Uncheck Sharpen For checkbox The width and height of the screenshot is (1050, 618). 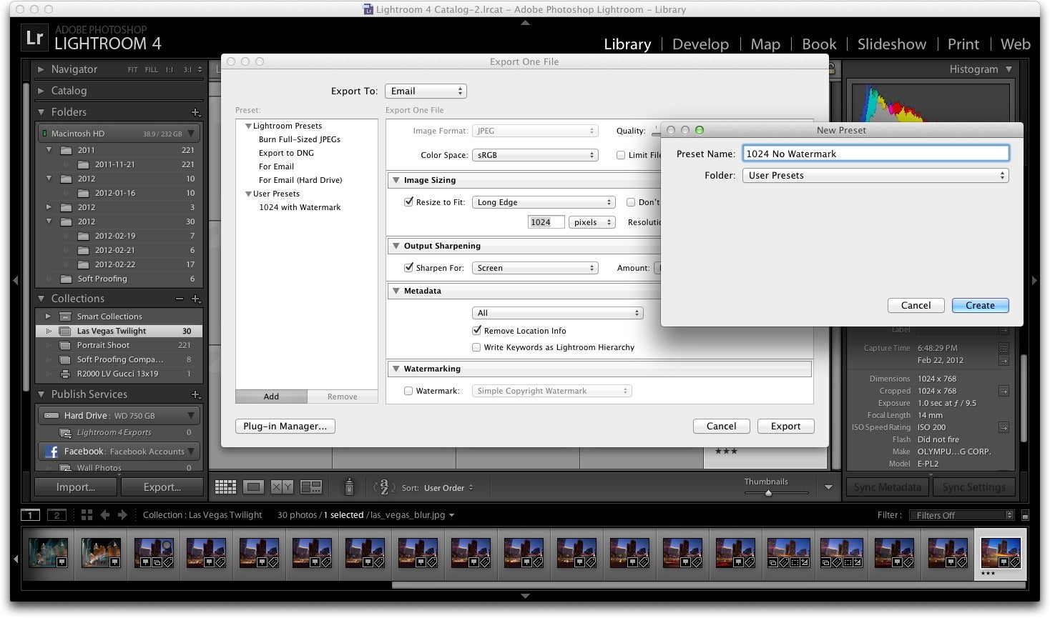tap(408, 268)
